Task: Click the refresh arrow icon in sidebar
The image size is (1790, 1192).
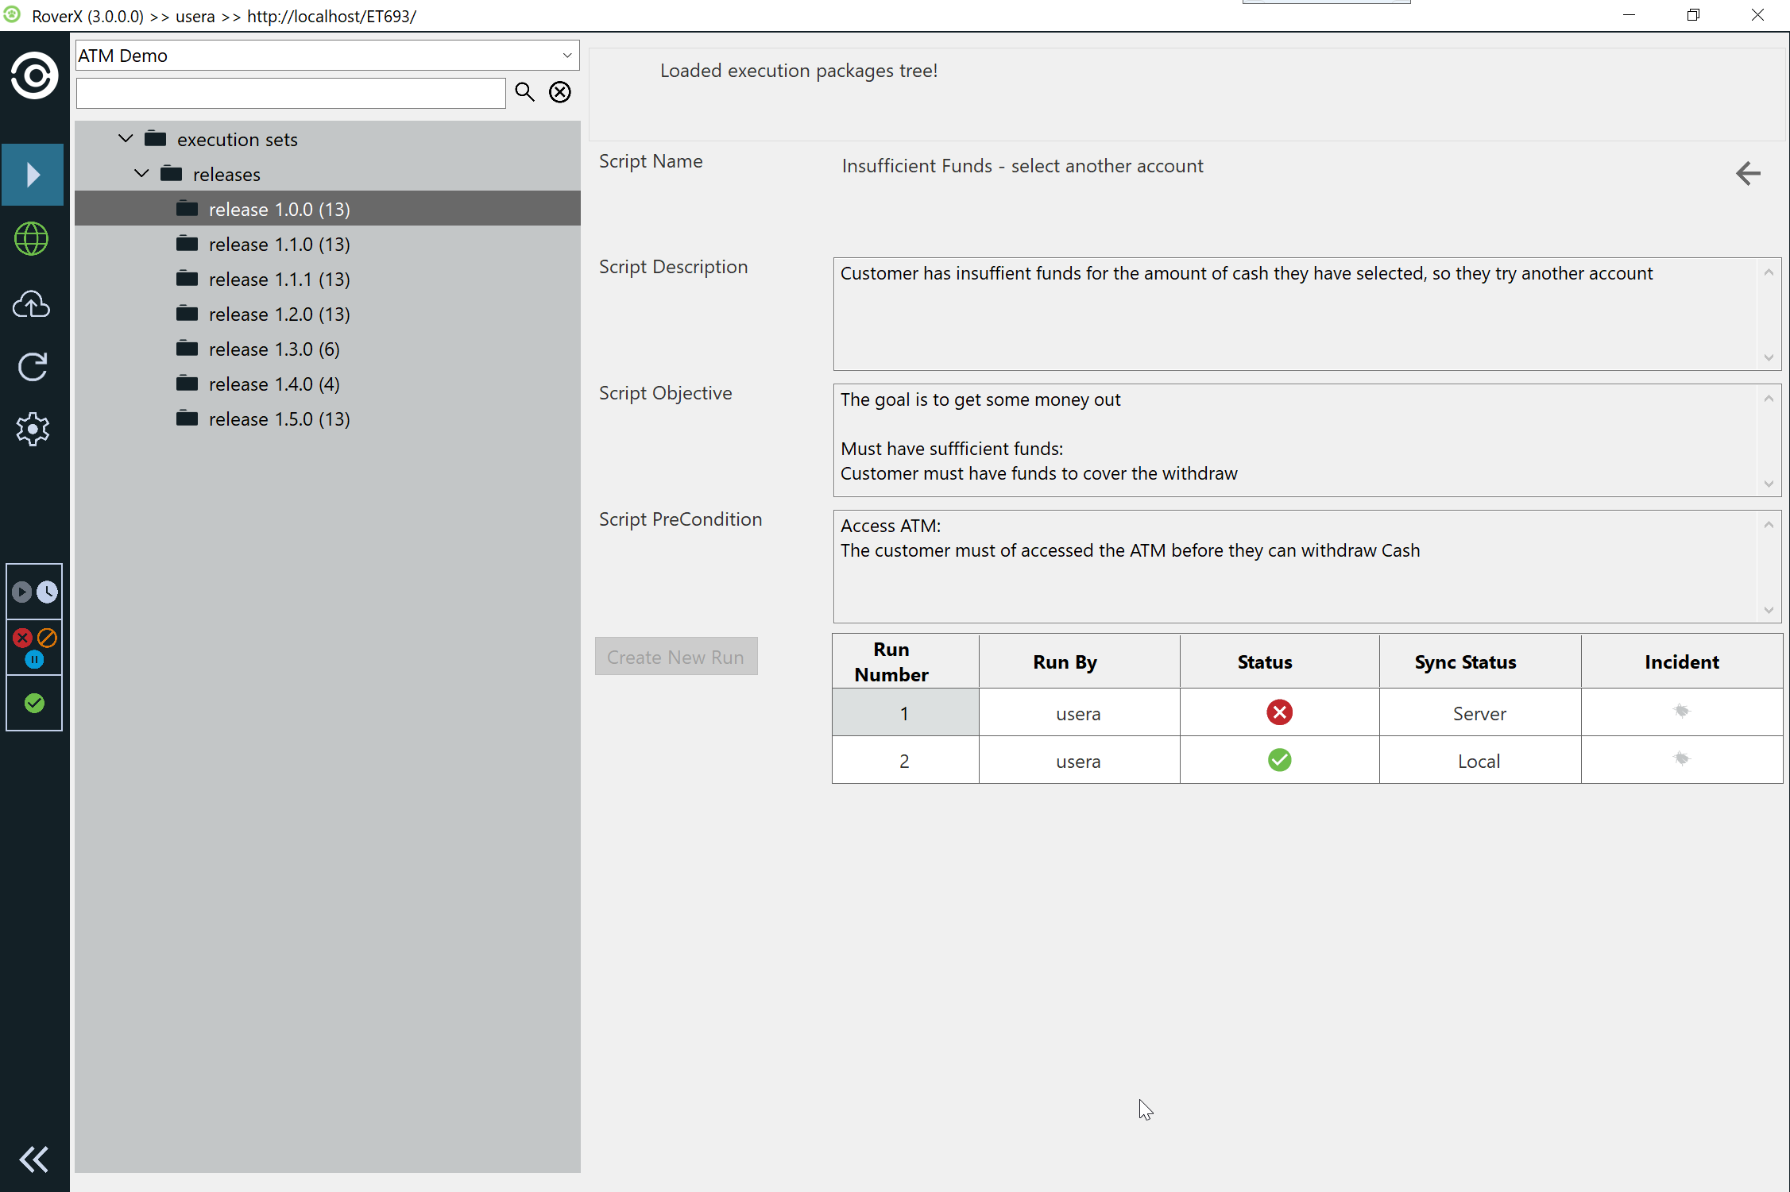Action: click(x=33, y=367)
